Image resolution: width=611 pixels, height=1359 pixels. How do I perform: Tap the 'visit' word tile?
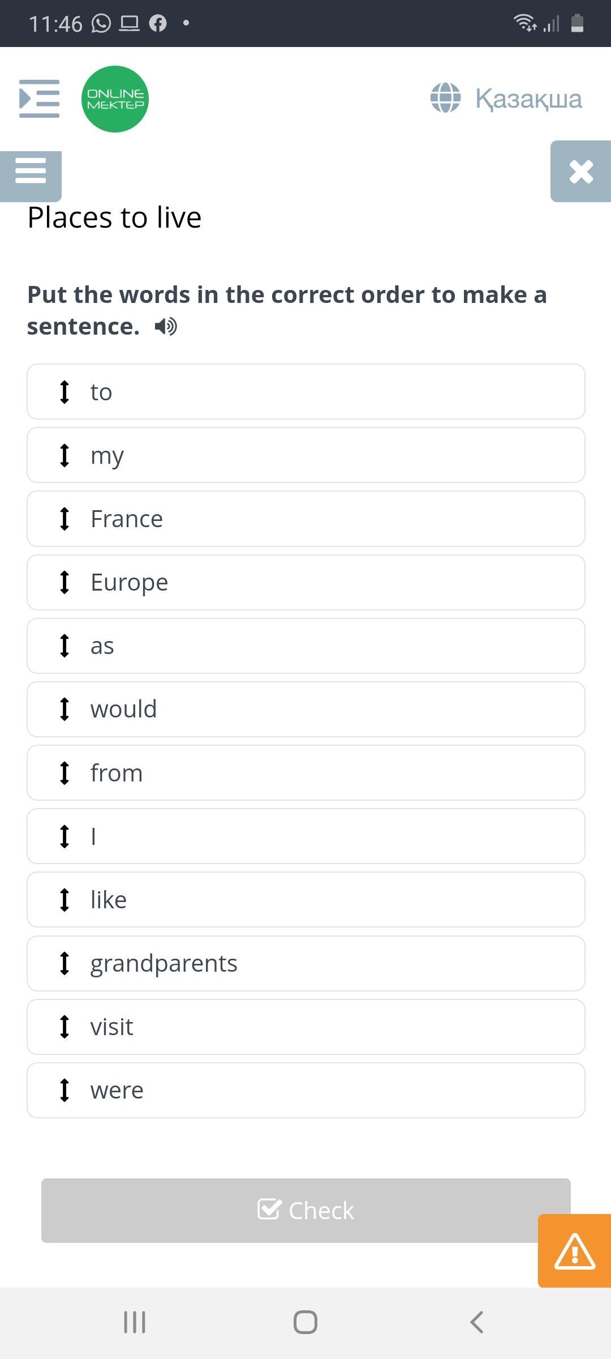tap(305, 1027)
